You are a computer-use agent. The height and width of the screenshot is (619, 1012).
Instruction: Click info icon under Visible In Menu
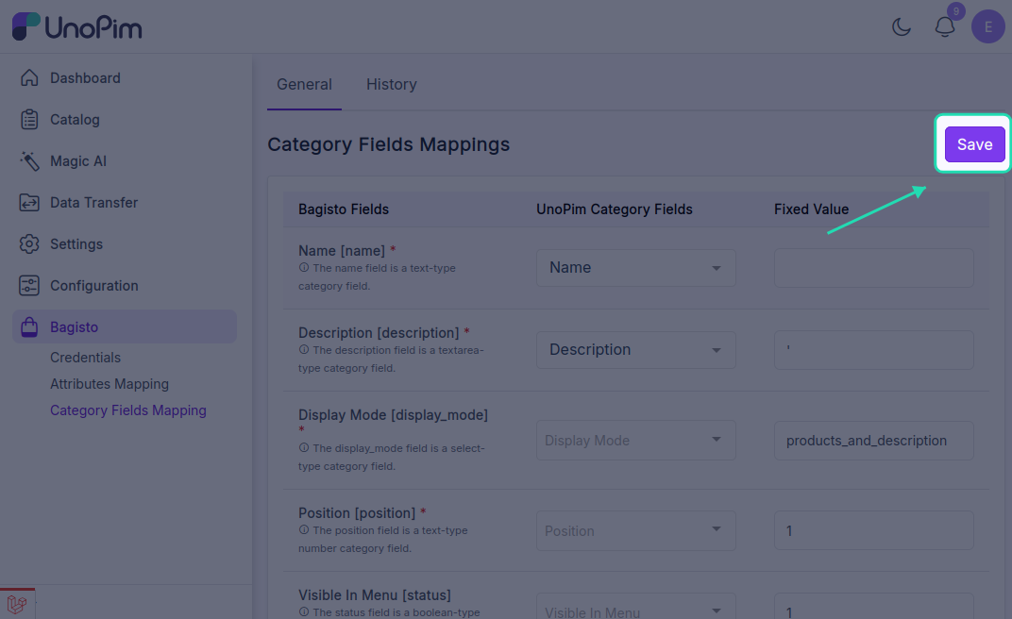[303, 611]
